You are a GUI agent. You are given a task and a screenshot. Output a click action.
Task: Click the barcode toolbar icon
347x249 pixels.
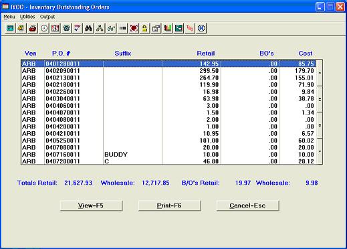coord(122,28)
